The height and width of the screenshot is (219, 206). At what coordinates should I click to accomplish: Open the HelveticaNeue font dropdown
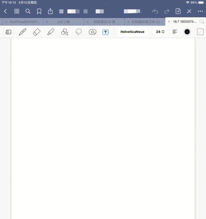[133, 32]
